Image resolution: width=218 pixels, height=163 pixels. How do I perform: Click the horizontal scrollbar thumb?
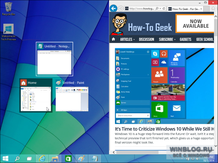point(138,152)
